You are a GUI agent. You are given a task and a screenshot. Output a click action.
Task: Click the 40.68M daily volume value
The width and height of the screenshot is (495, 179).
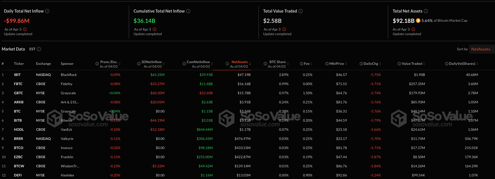[472, 75]
